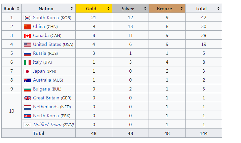Click the United States flag icon

27,45
